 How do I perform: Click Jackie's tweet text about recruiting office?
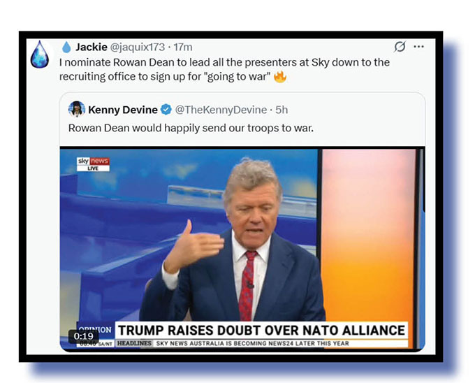click(224, 69)
